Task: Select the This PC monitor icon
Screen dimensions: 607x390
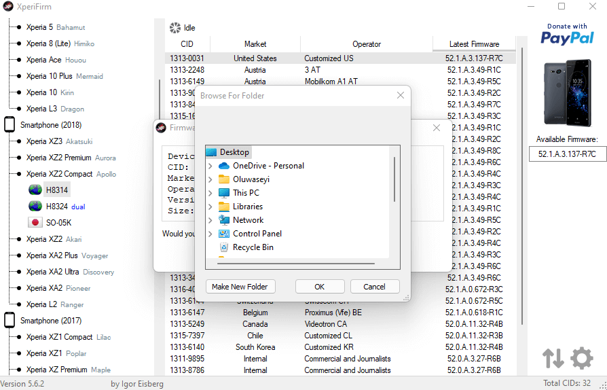Action: pyautogui.click(x=224, y=192)
